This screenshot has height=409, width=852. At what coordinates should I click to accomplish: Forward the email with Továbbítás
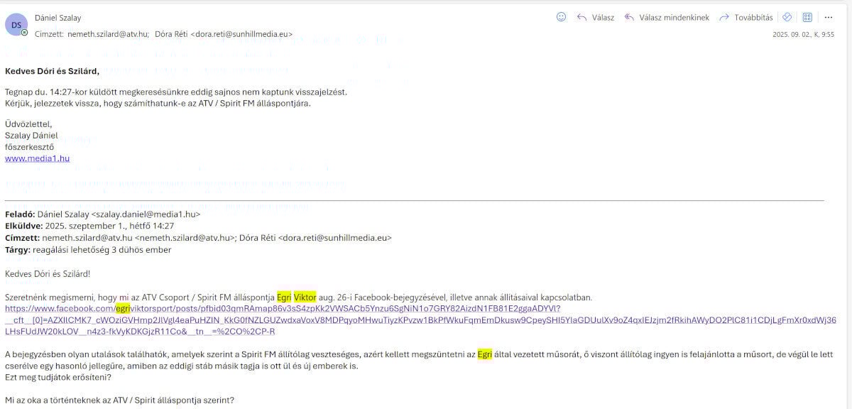tap(746, 18)
